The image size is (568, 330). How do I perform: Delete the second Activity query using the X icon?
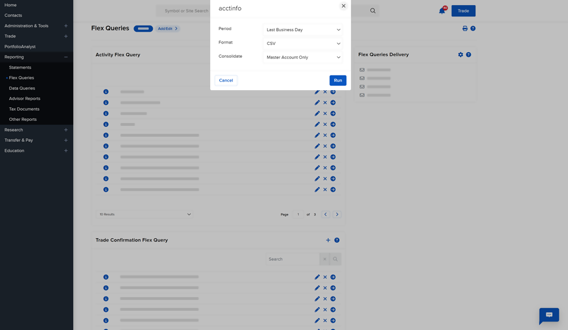(324, 102)
